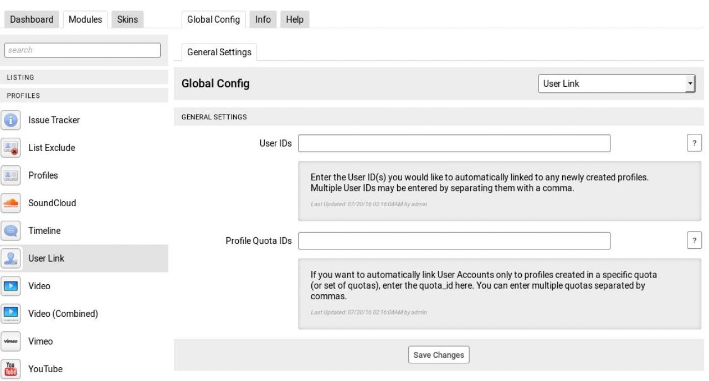This screenshot has width=709, height=381.
Task: Switch to the Dashboard tab
Action: coord(32,19)
